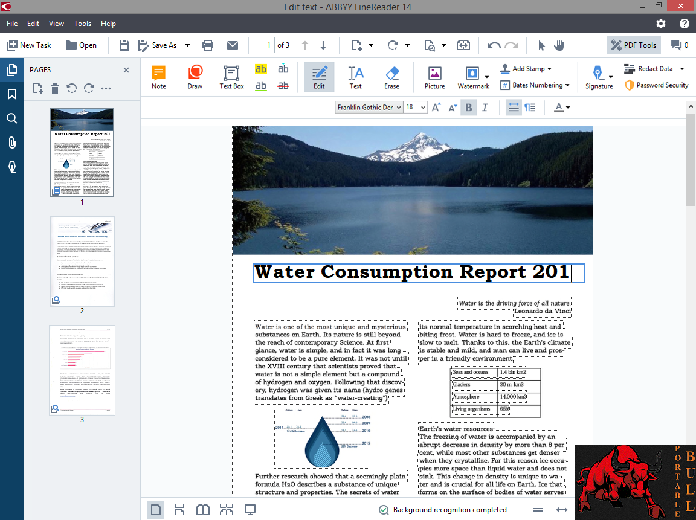Switch to one-page view

tap(156, 510)
